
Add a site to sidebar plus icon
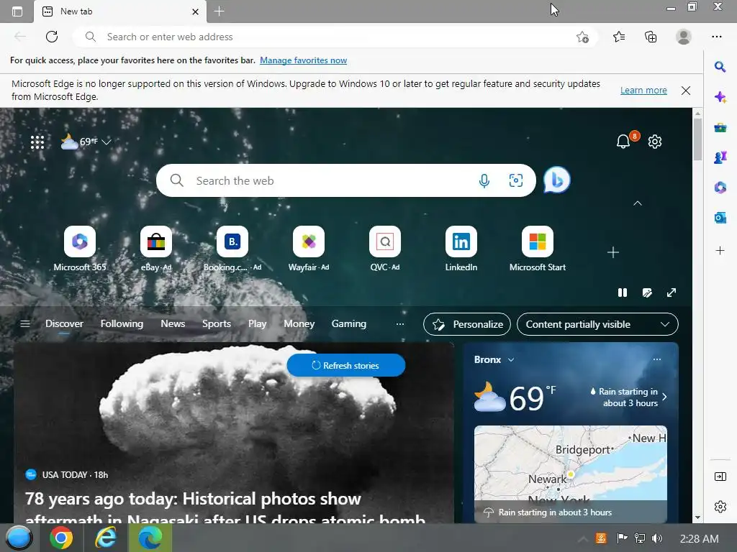tap(720, 251)
